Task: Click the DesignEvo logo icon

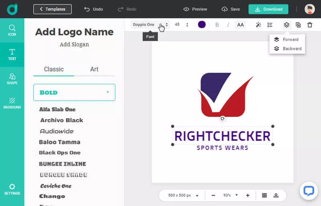Action: [12, 9]
